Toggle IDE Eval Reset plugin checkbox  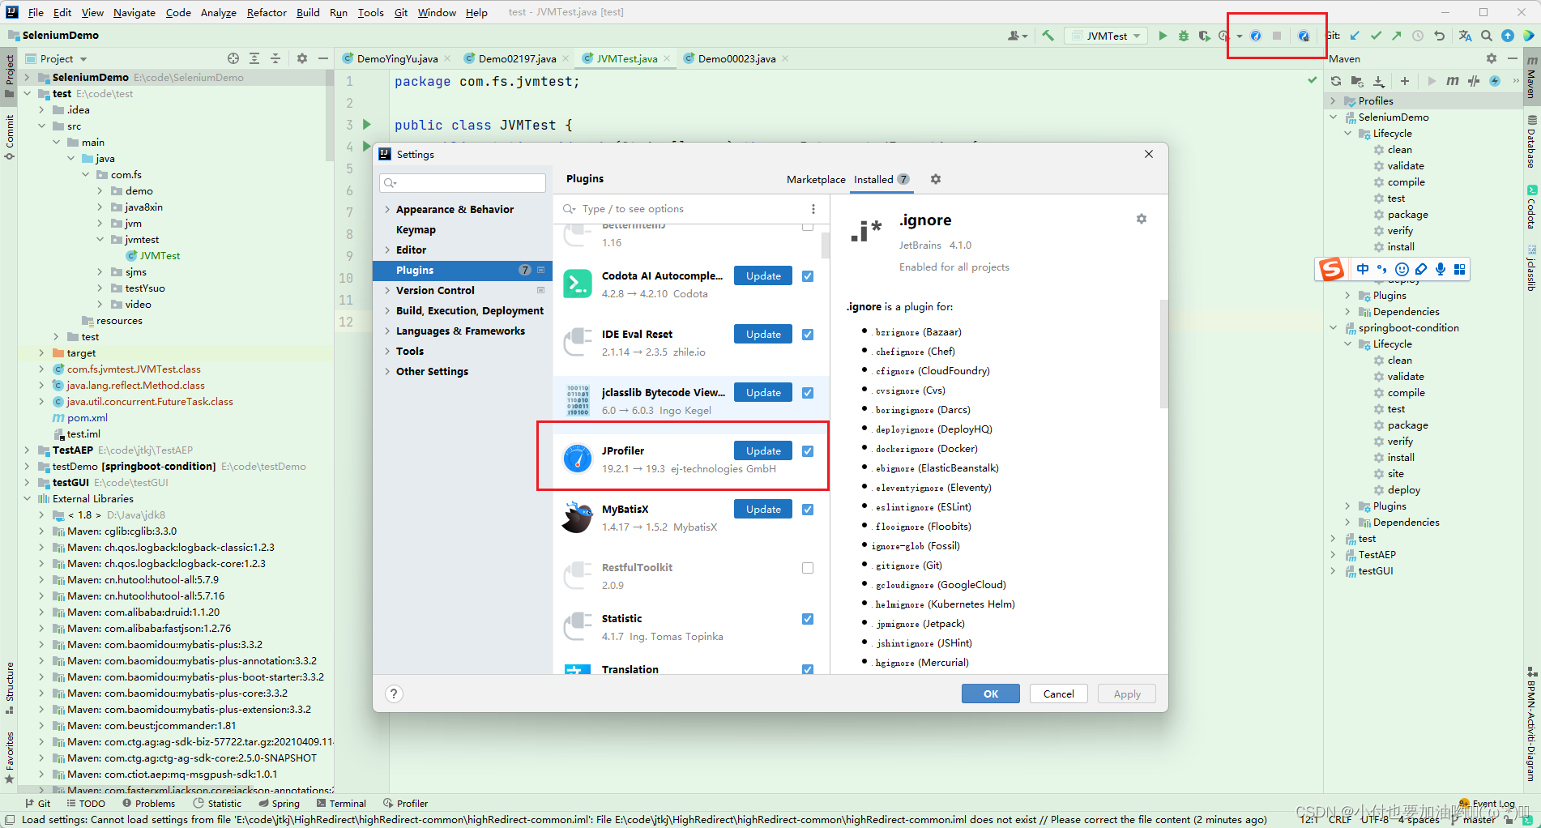pyautogui.click(x=808, y=335)
